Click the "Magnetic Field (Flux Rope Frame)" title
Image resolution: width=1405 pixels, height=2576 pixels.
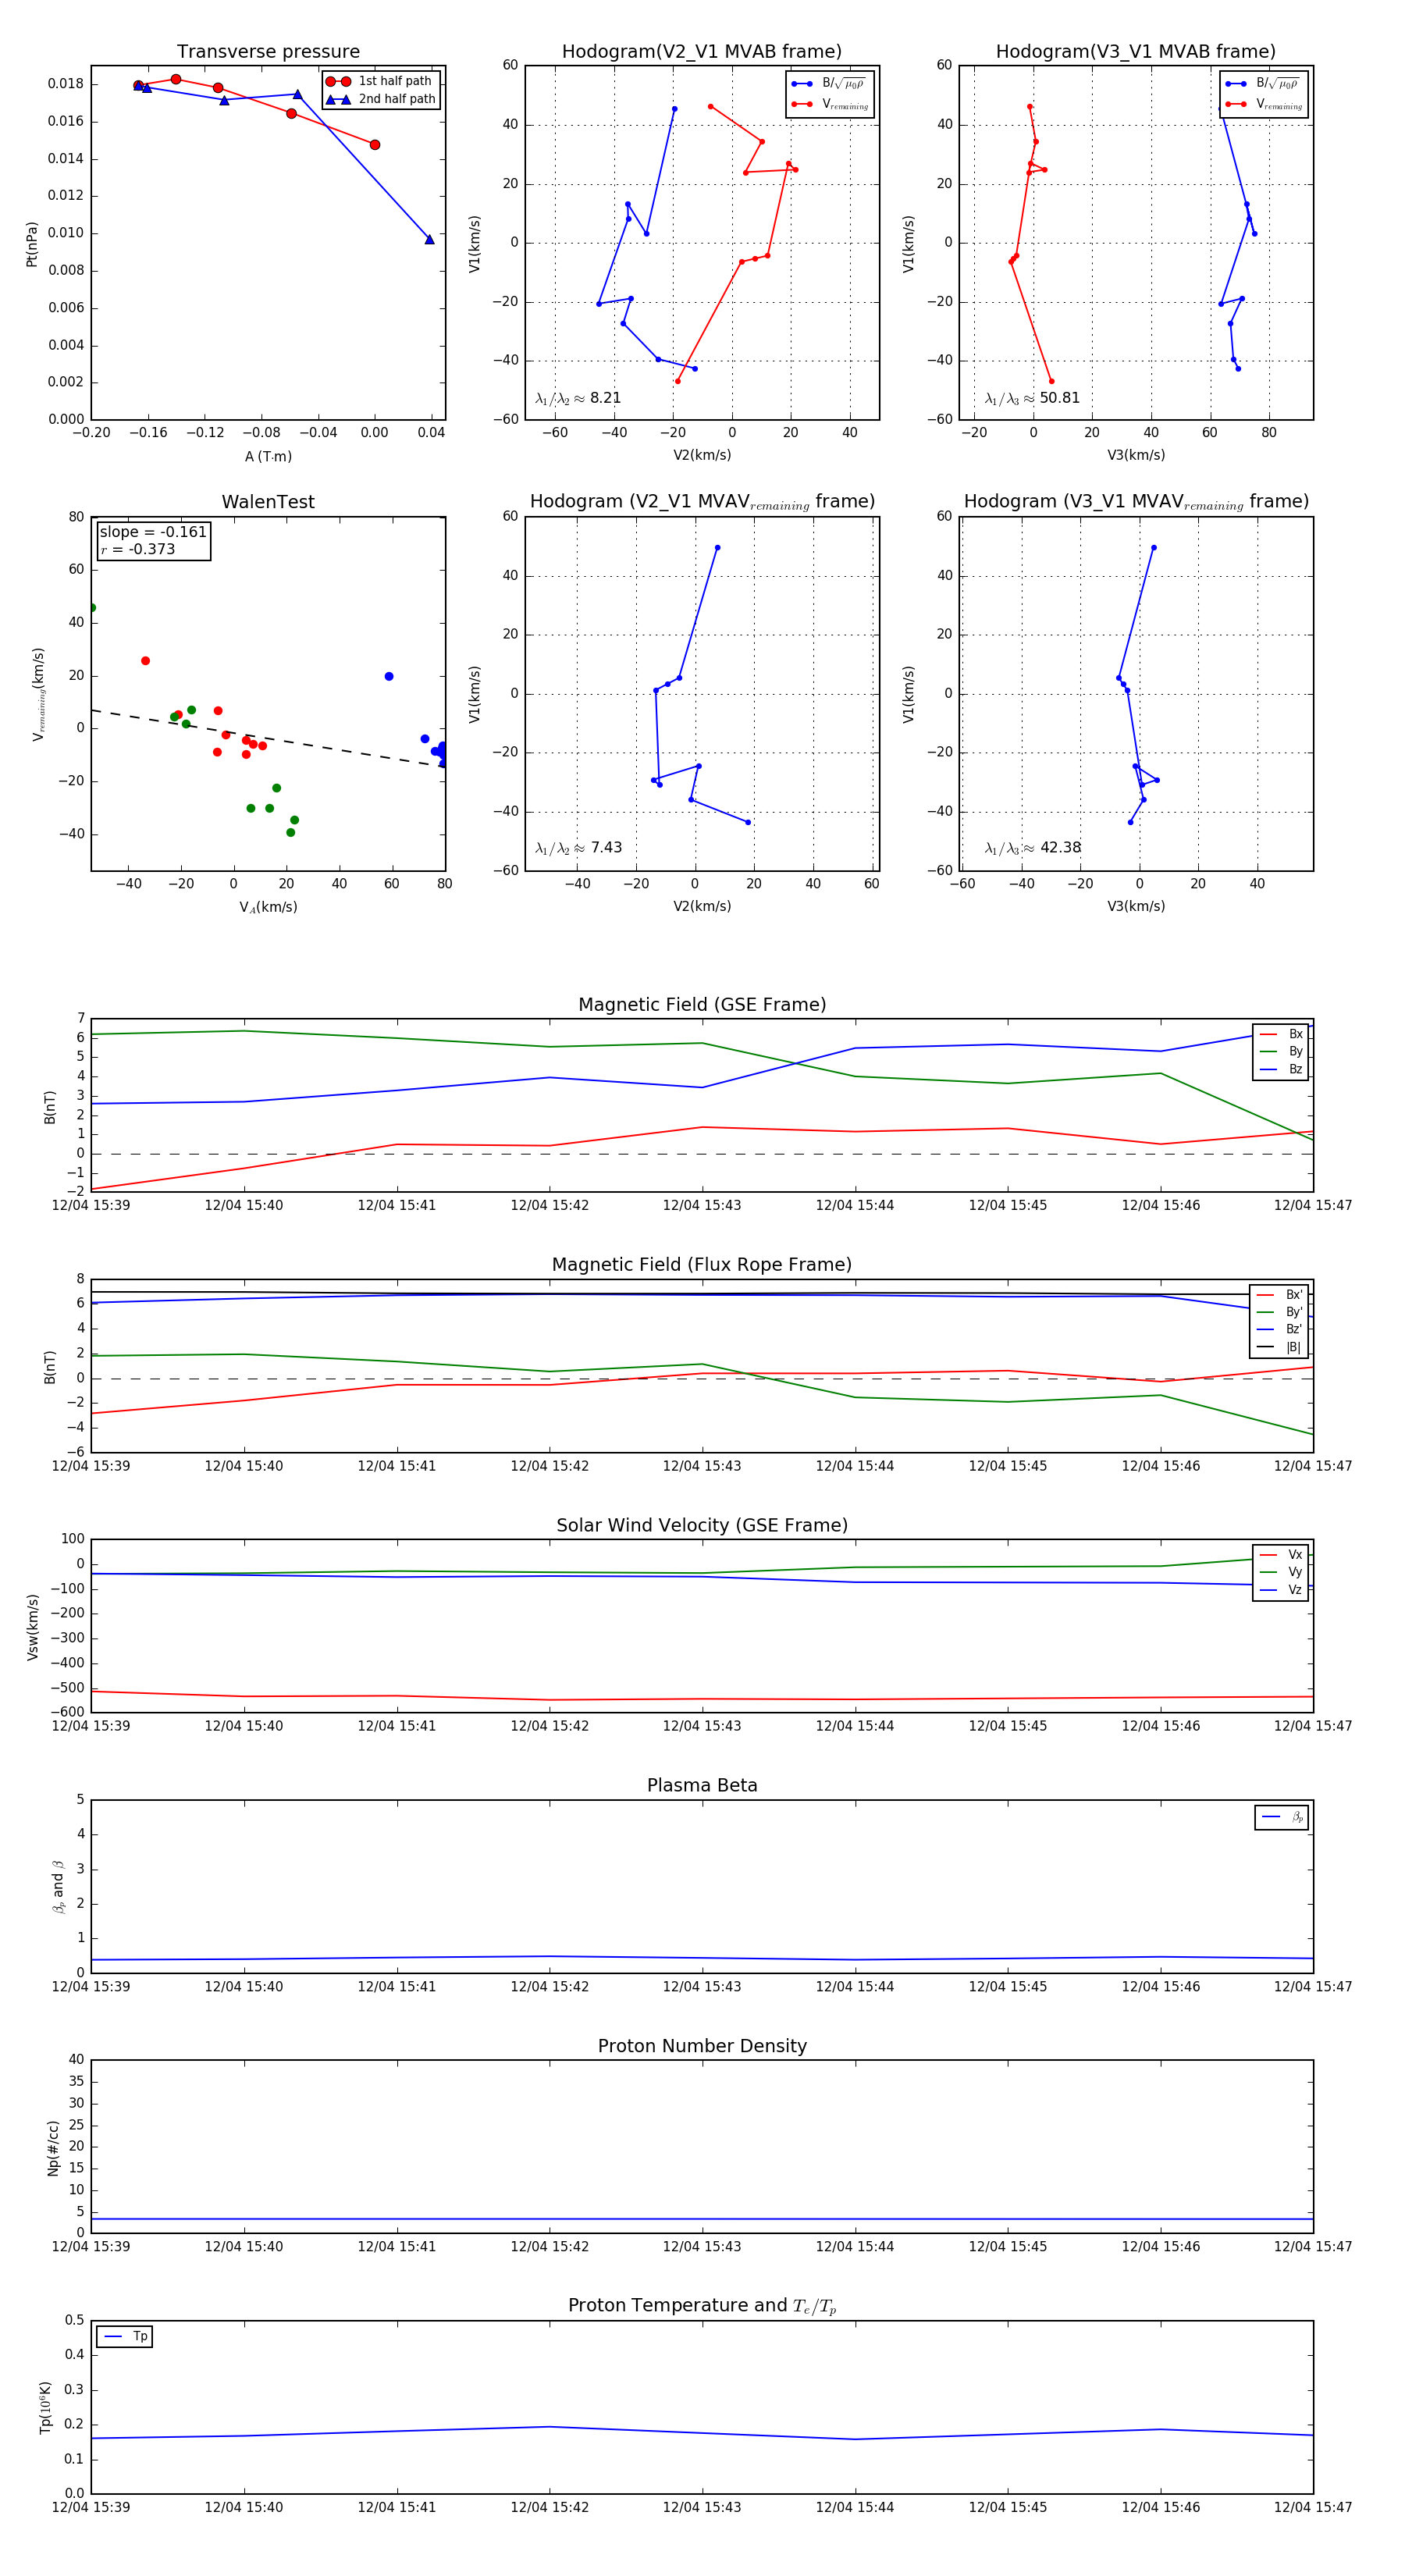click(702, 1264)
